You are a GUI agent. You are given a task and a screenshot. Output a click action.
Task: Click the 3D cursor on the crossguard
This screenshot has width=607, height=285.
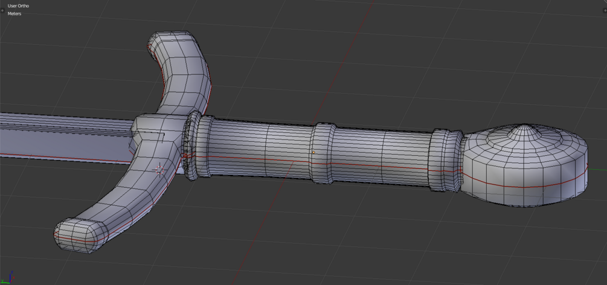coord(159,169)
